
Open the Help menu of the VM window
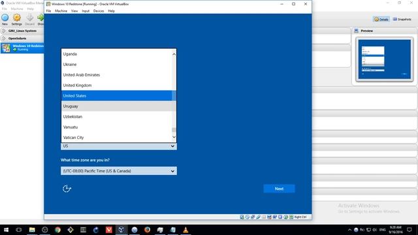pyautogui.click(x=112, y=11)
